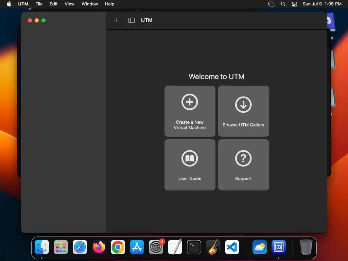Click the plus icon to add a VM
Screen dimensions: 348x261
(116, 20)
